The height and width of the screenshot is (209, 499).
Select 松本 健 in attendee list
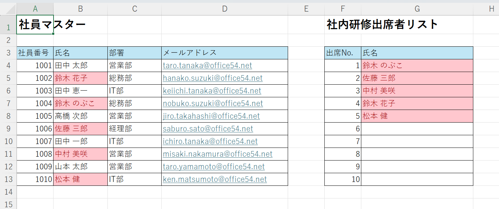417,116
